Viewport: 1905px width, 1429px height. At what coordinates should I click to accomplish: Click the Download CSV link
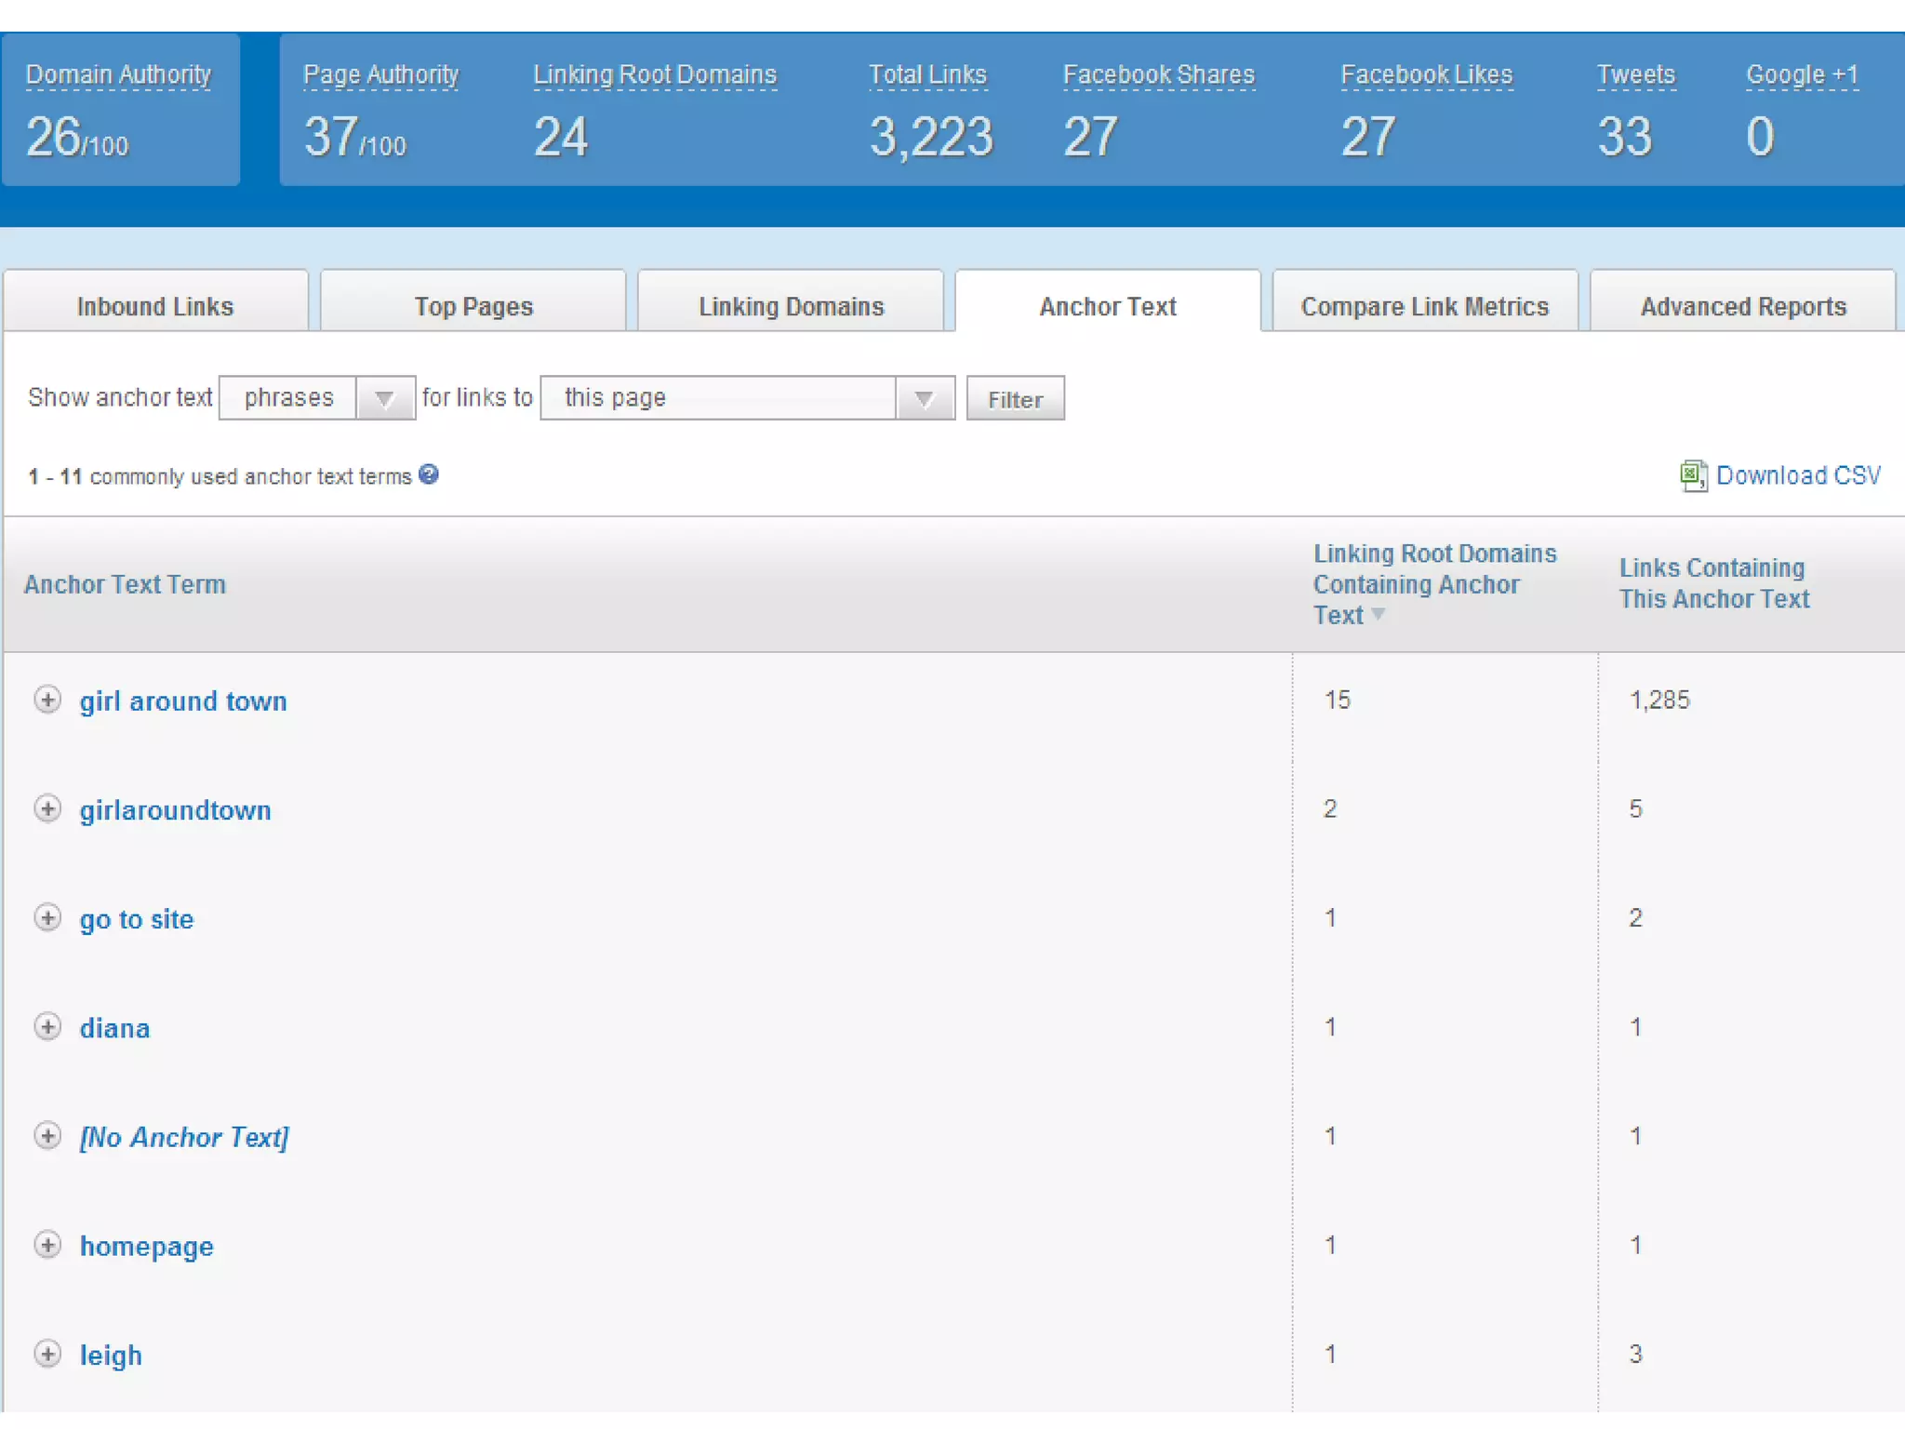[x=1797, y=475]
